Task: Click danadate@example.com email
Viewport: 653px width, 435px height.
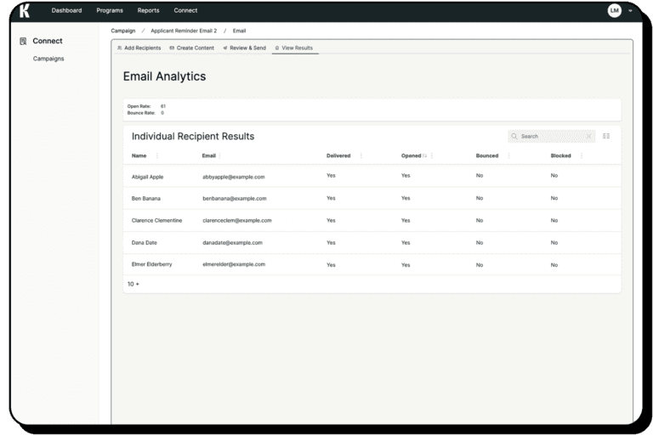Action: pos(232,243)
